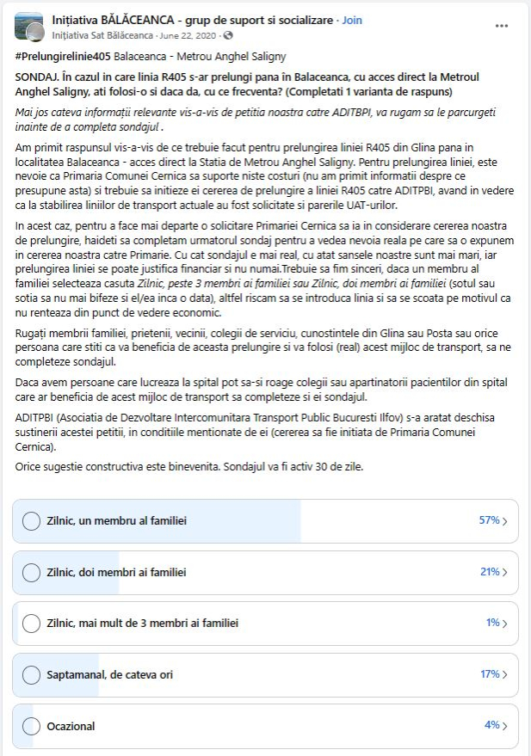Click the globe public-visibility icon

click(x=227, y=35)
